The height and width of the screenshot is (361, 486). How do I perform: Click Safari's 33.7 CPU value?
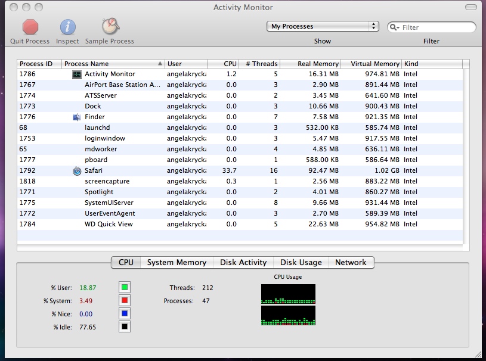(230, 170)
